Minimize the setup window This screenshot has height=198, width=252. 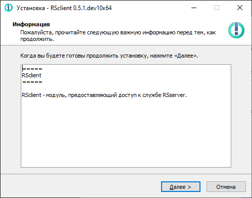click(194, 8)
